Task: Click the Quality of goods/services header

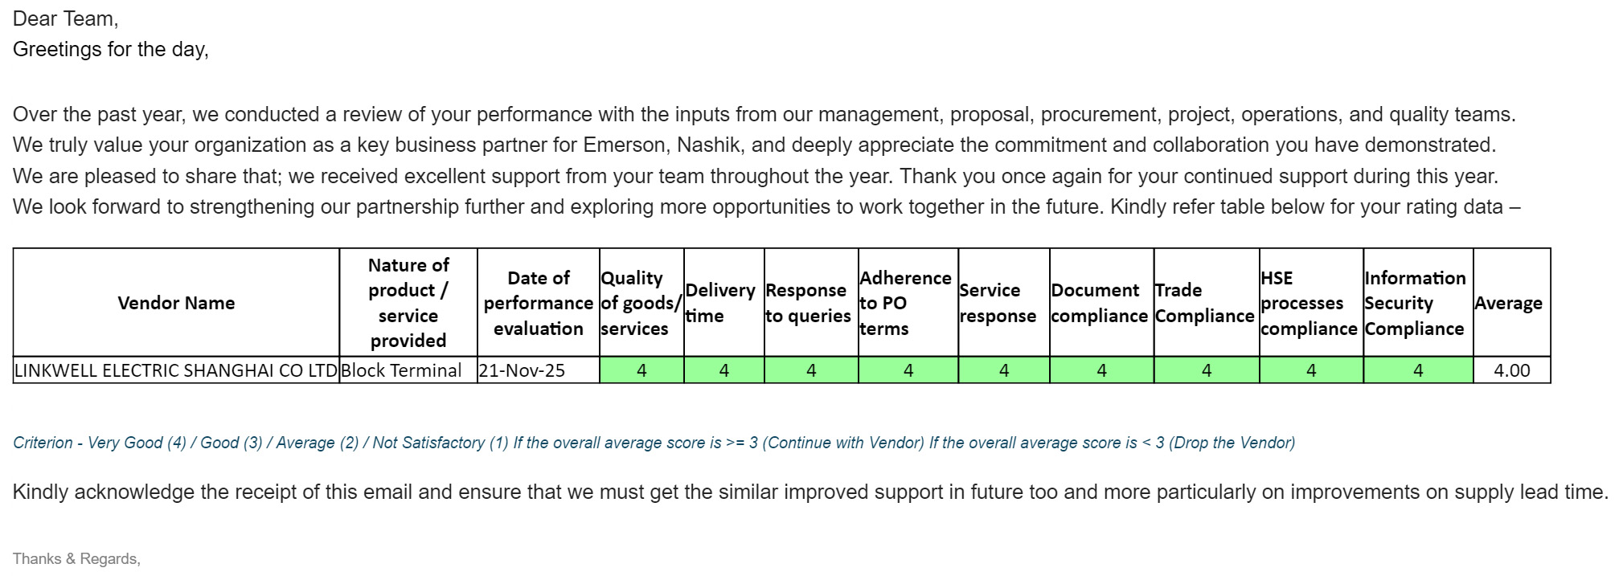Action: 641,303
